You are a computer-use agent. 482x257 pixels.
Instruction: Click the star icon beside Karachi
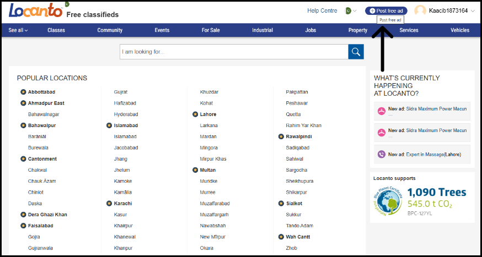click(109, 203)
